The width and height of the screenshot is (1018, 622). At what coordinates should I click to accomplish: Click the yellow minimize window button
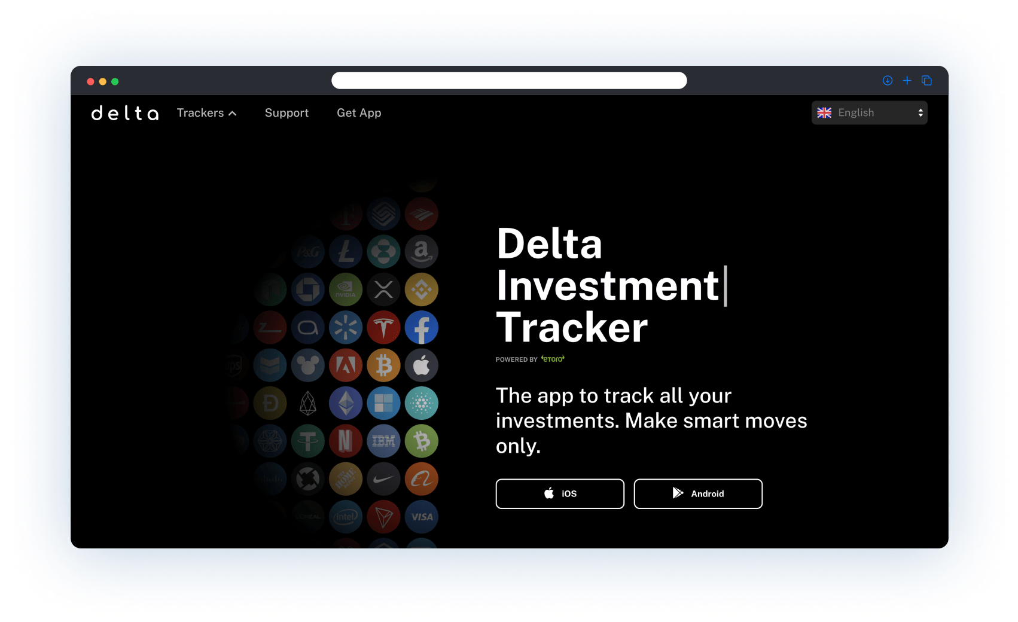point(103,81)
